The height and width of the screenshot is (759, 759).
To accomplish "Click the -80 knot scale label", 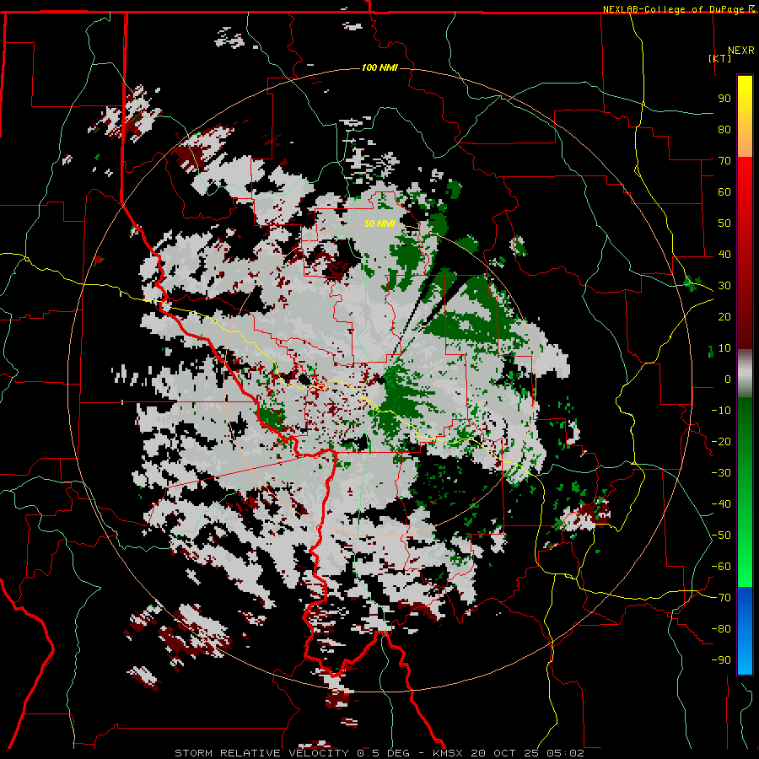I will 721,629.
